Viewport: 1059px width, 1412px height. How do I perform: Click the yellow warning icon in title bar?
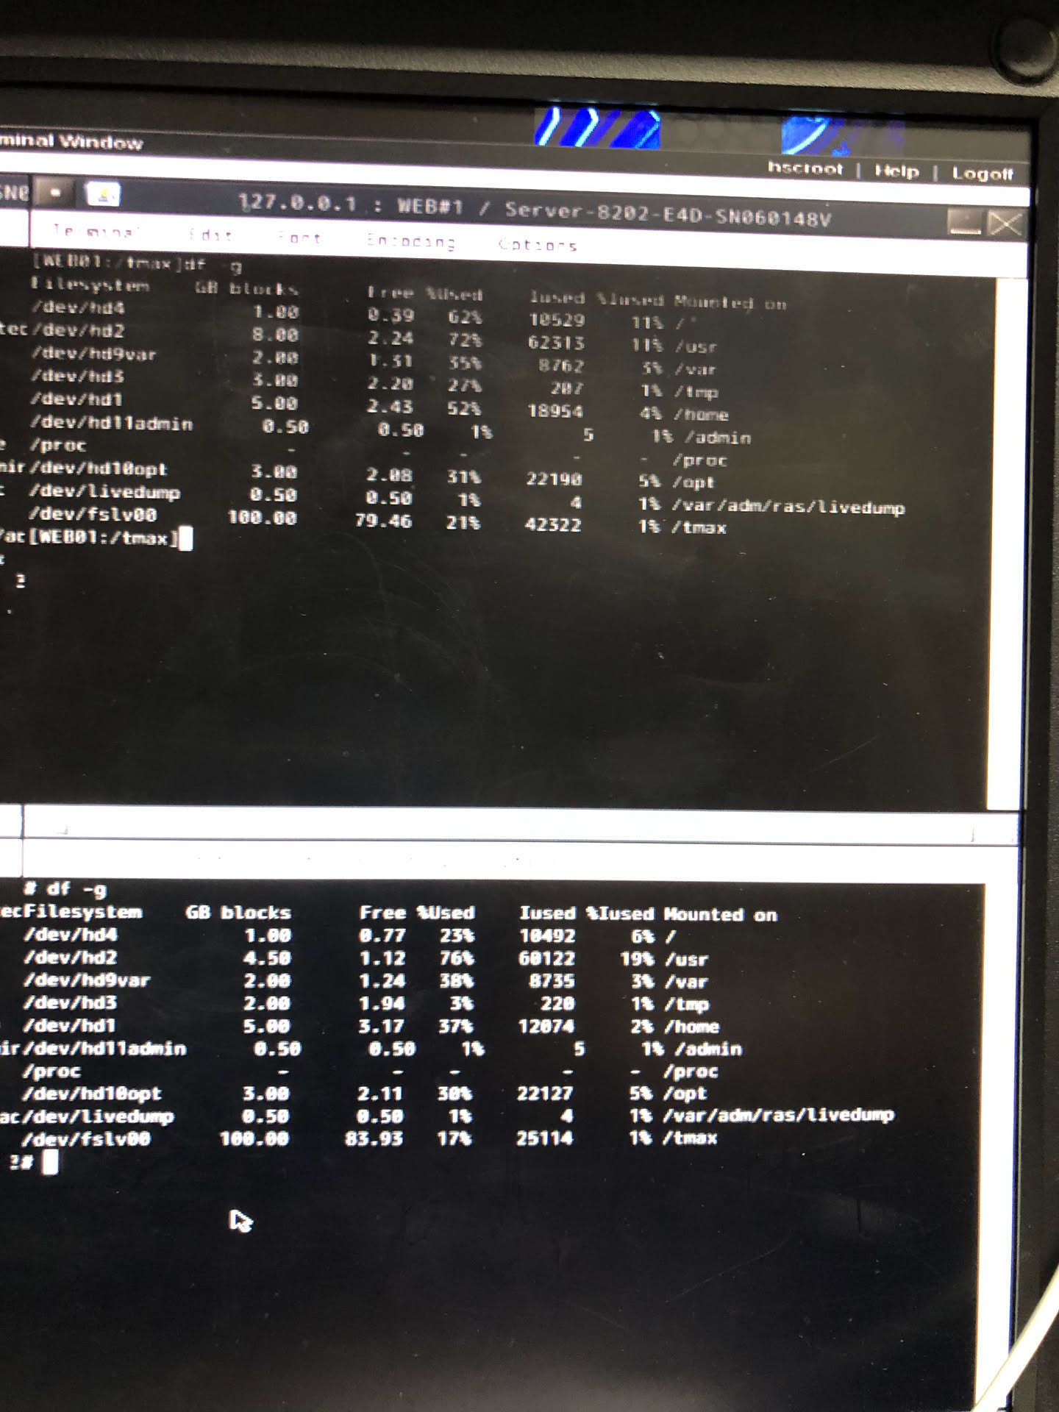[103, 196]
